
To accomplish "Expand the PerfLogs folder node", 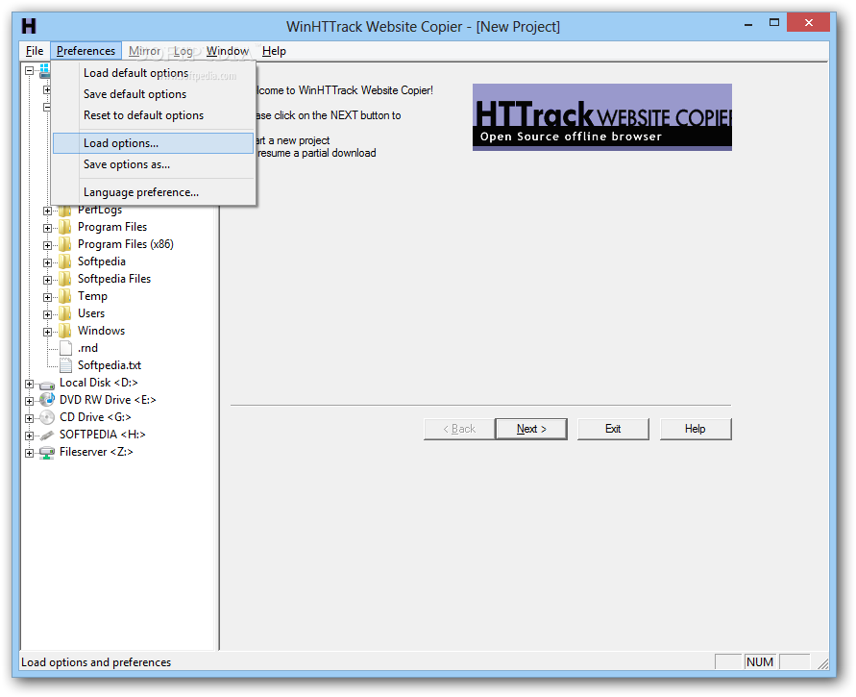I will 47,211.
